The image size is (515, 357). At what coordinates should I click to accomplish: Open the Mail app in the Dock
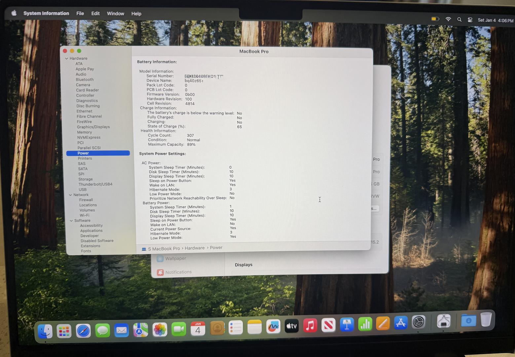point(122,330)
